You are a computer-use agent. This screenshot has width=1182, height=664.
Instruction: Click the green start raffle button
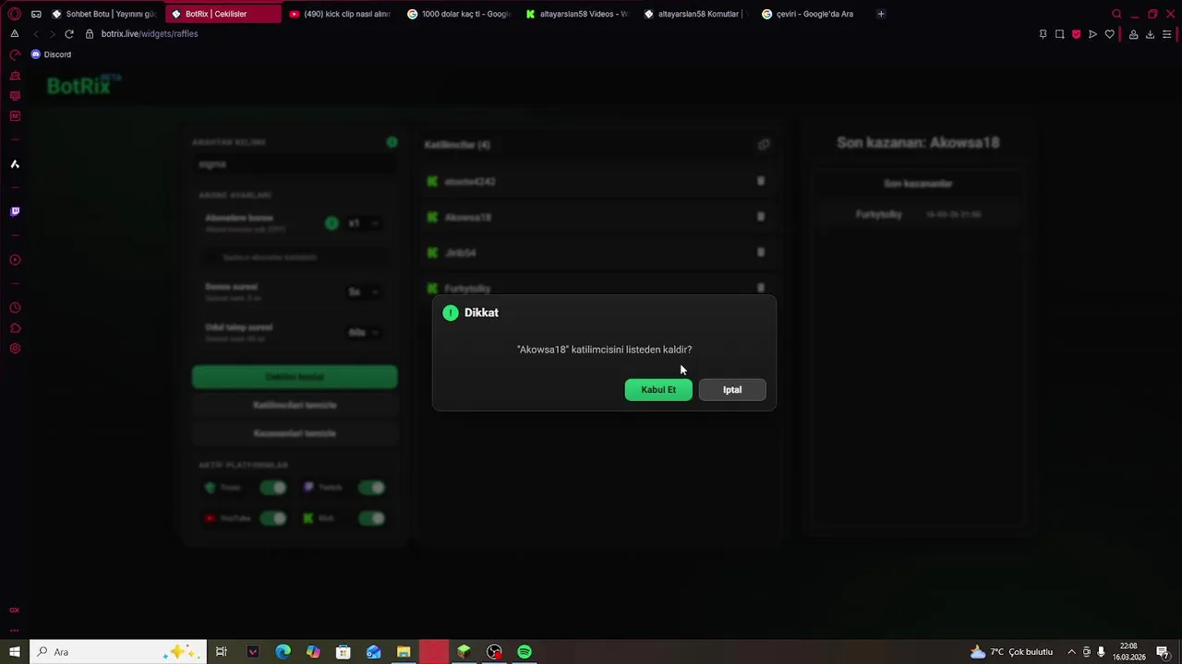tap(295, 376)
